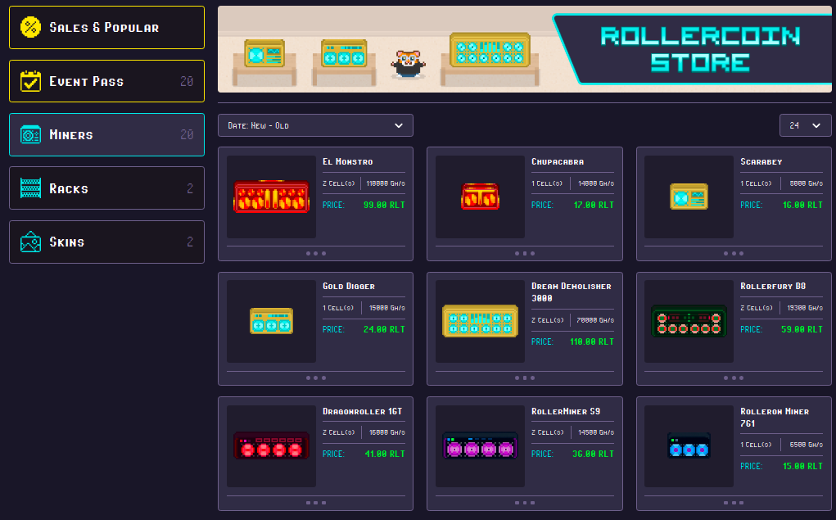Expand three-dot details under Chupacabra
Image resolution: width=836 pixels, height=520 pixels.
pos(525,253)
